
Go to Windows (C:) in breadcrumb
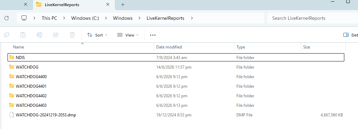(85, 18)
